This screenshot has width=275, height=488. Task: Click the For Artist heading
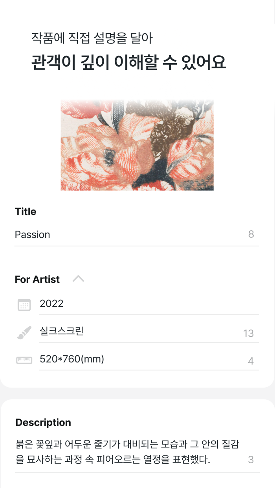[x=37, y=279]
